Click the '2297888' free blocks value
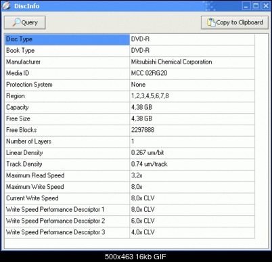Viewport: 272px width, 262px height. 192,130
